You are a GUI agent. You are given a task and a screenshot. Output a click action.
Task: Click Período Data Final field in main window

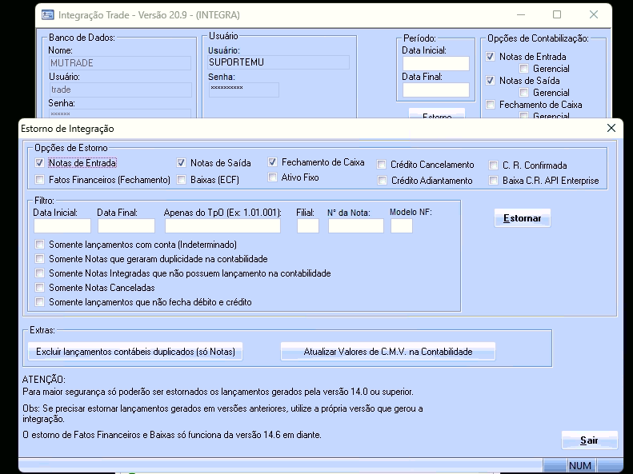pos(436,90)
